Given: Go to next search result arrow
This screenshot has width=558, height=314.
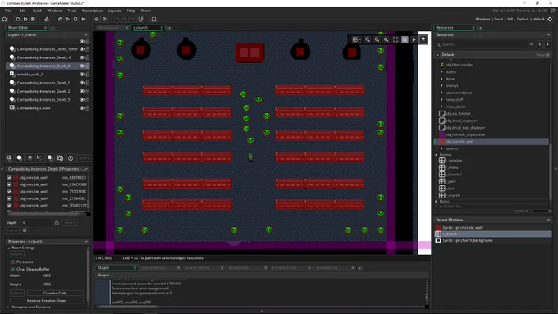Looking at the screenshot, I should [x=547, y=44].
